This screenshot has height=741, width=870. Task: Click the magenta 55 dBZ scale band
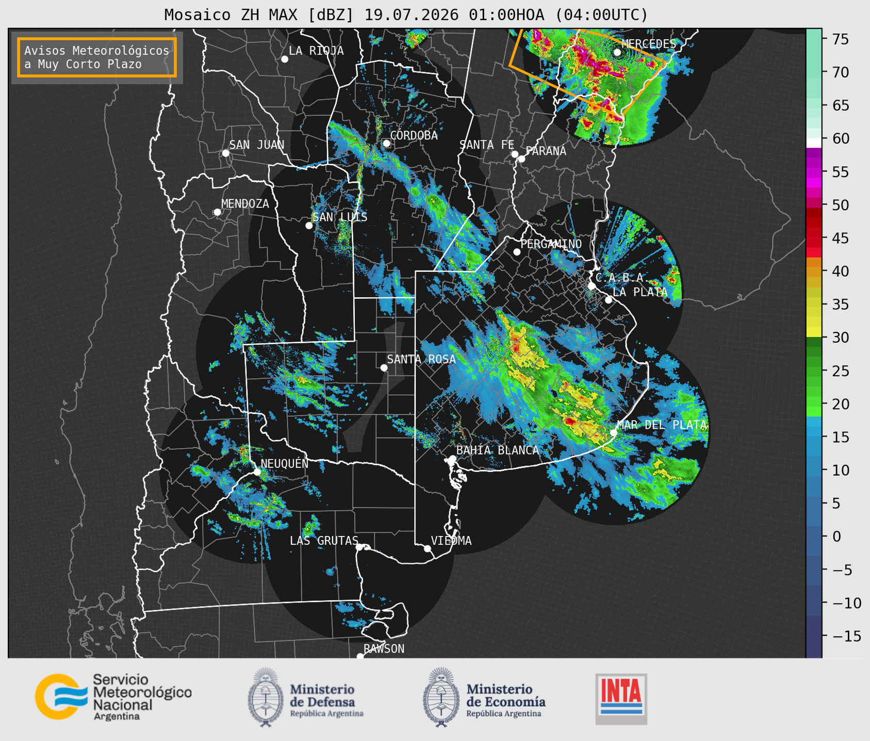coord(814,172)
